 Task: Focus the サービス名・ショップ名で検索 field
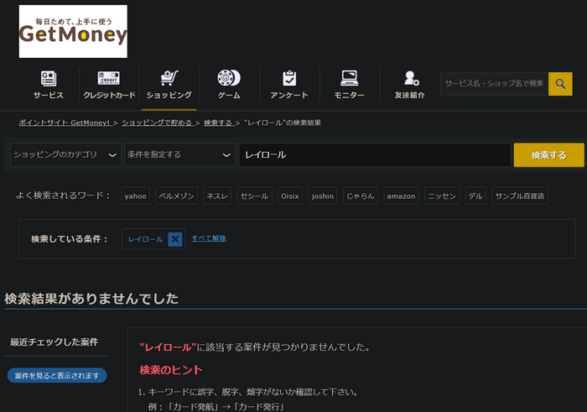click(494, 84)
